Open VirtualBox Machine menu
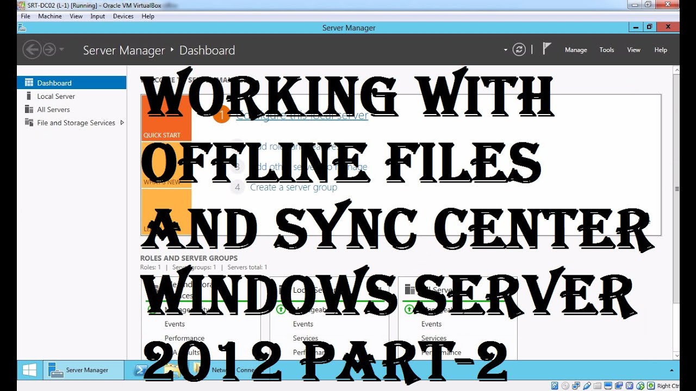The image size is (696, 391). pyautogui.click(x=50, y=16)
